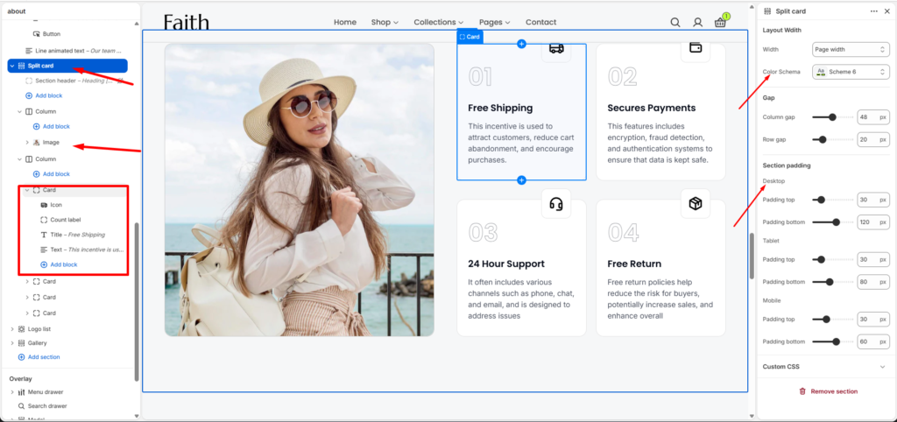Click the trash icon beside Remove section

802,391
